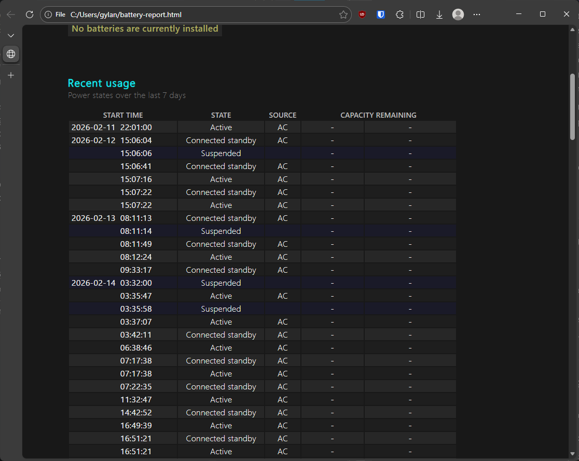This screenshot has width=579, height=461.
Task: Click the START TIME column header
Action: point(123,115)
